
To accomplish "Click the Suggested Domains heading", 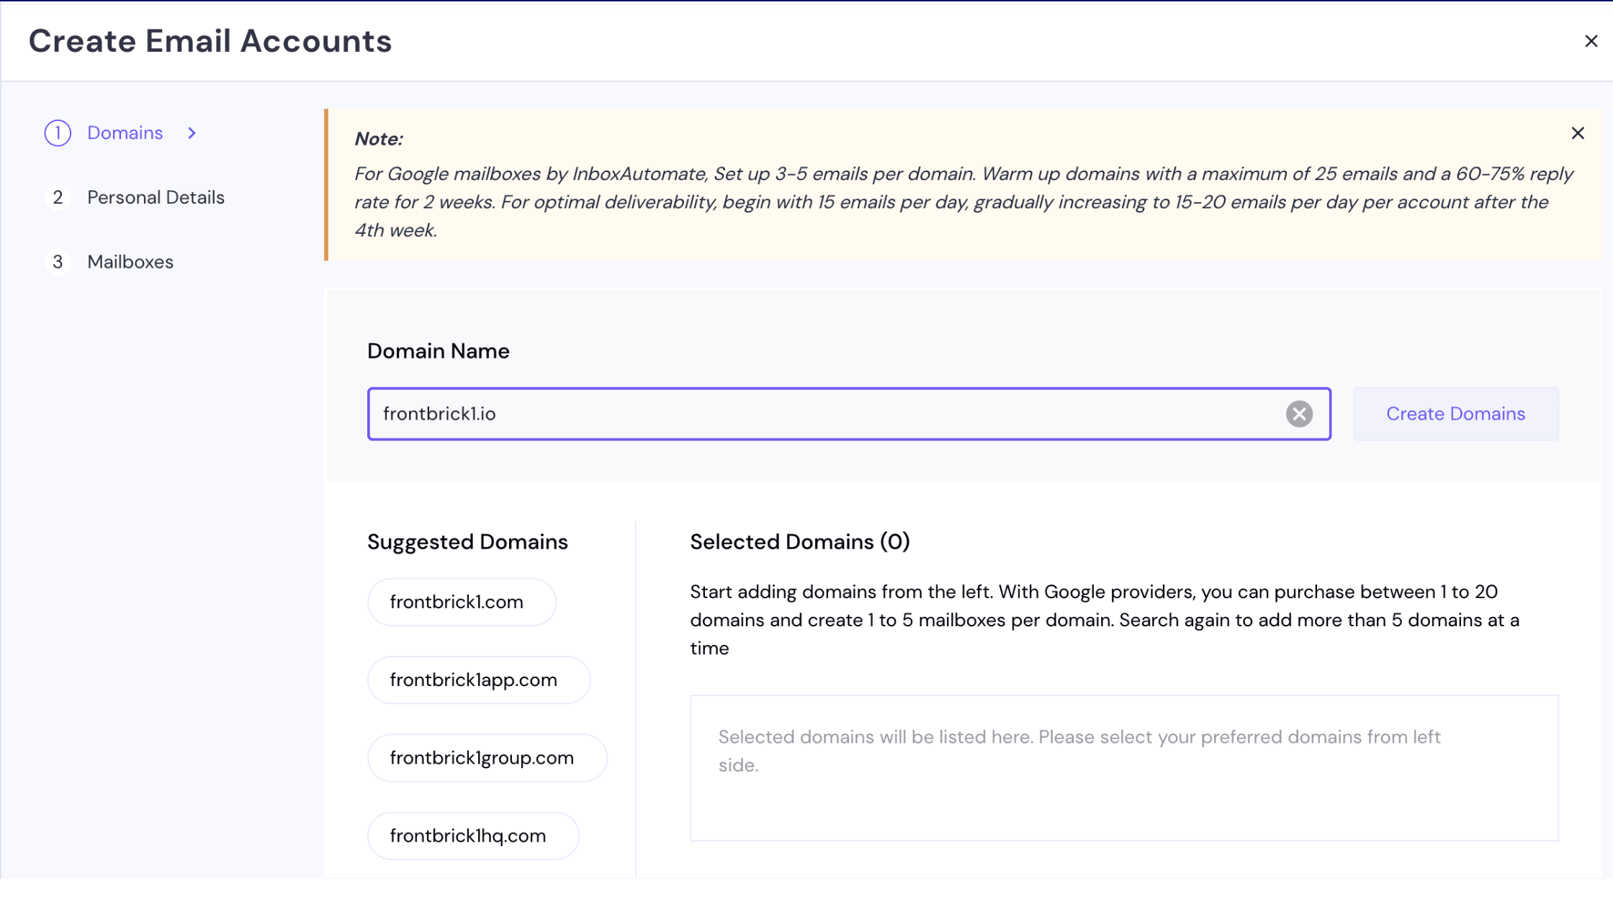I will point(467,541).
